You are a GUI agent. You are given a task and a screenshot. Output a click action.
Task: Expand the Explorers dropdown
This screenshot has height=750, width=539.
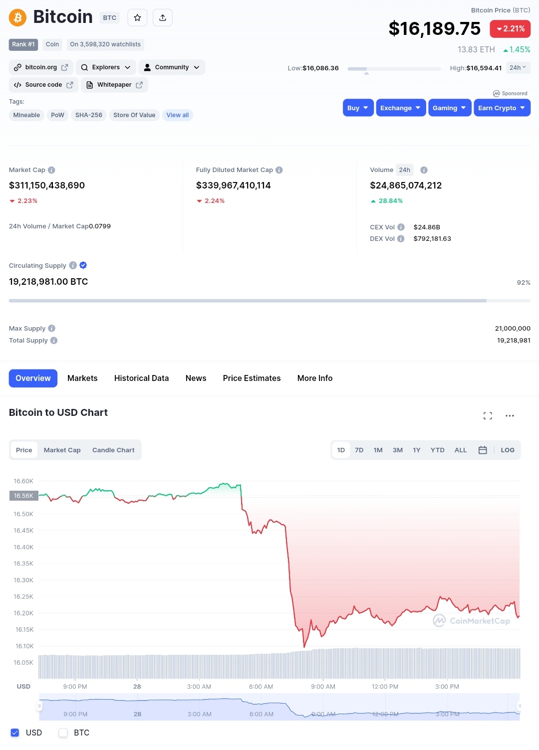click(x=106, y=67)
